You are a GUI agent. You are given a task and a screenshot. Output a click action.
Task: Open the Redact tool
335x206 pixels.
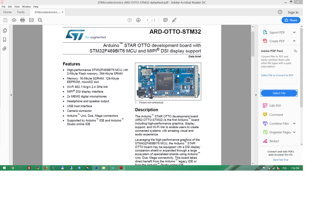coord(274,141)
